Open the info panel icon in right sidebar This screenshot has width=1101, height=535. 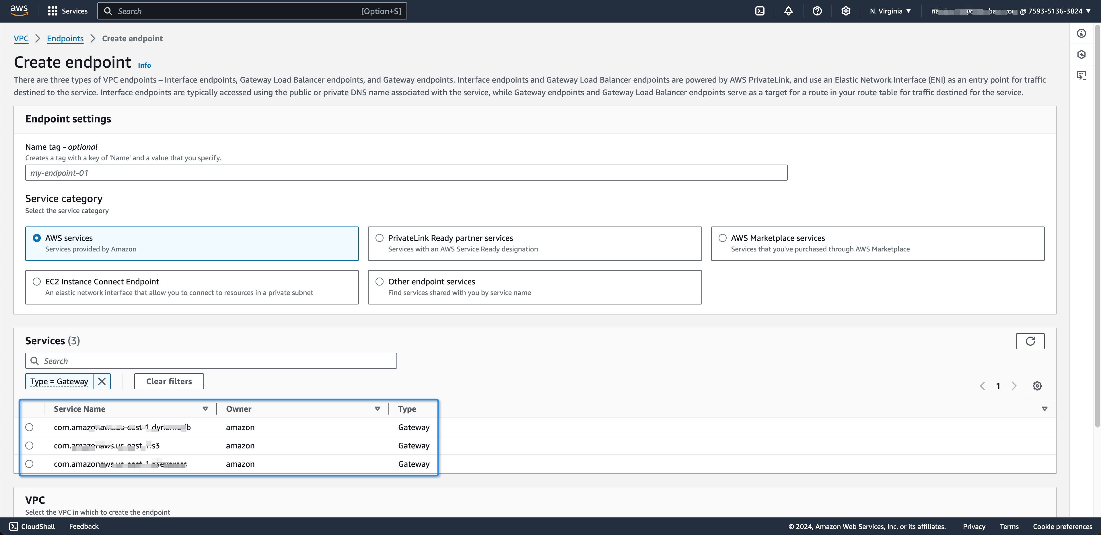click(x=1081, y=33)
